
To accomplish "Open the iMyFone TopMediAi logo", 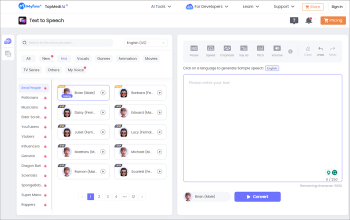I will click(x=43, y=6).
